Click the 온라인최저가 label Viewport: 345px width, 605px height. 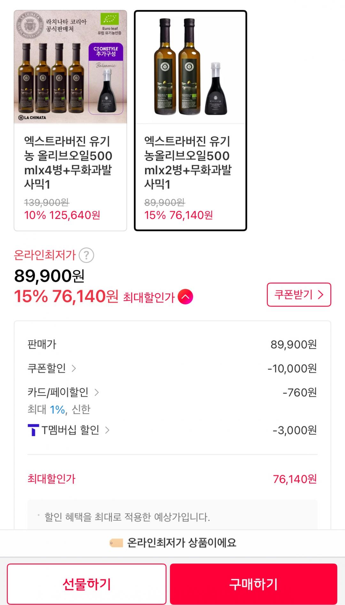(x=45, y=255)
